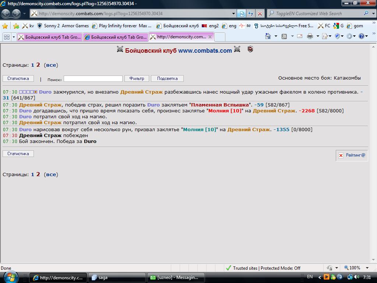Open the 'gom' favorites bar link
377x283 pixels.
pyautogui.click(x=355, y=26)
